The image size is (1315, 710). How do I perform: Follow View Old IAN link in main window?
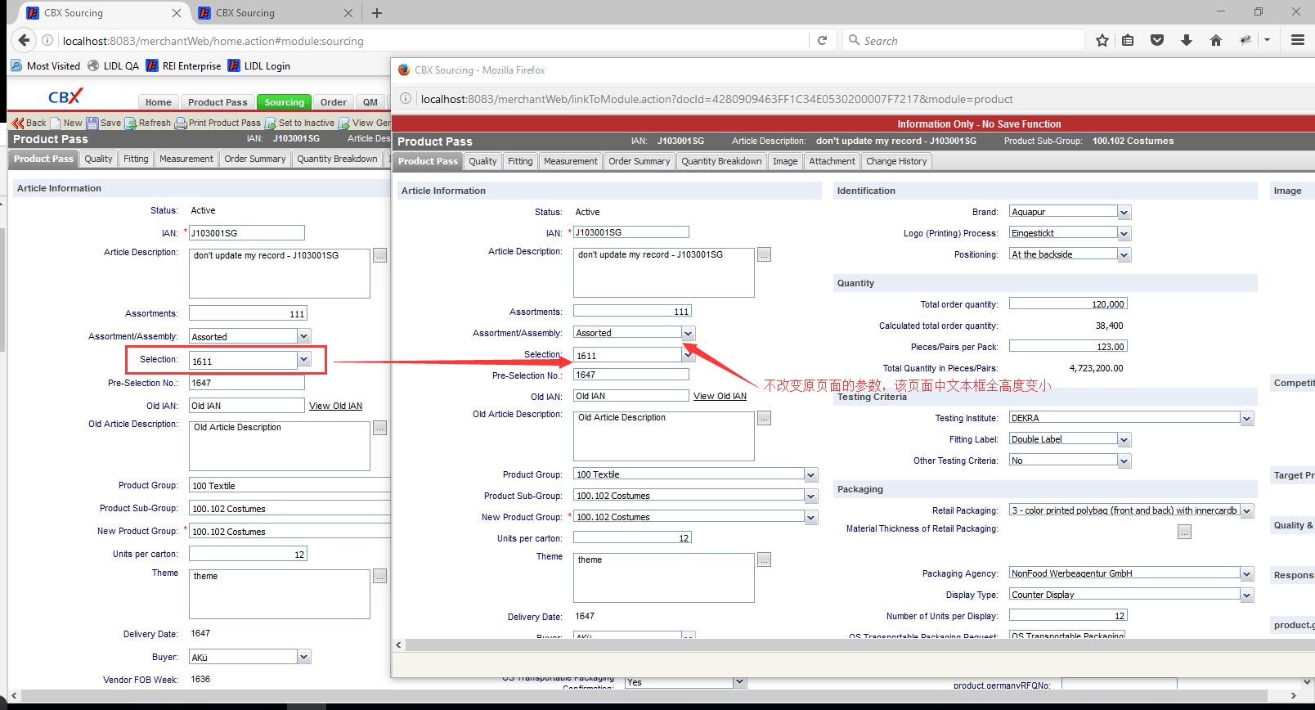(335, 406)
